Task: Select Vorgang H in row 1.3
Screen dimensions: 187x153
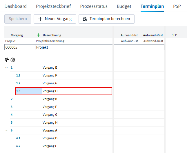Action: point(50,91)
